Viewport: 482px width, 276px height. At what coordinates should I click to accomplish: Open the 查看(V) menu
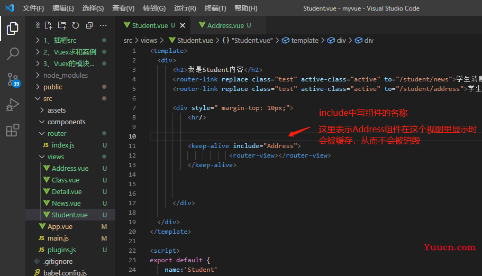pyautogui.click(x=123, y=8)
